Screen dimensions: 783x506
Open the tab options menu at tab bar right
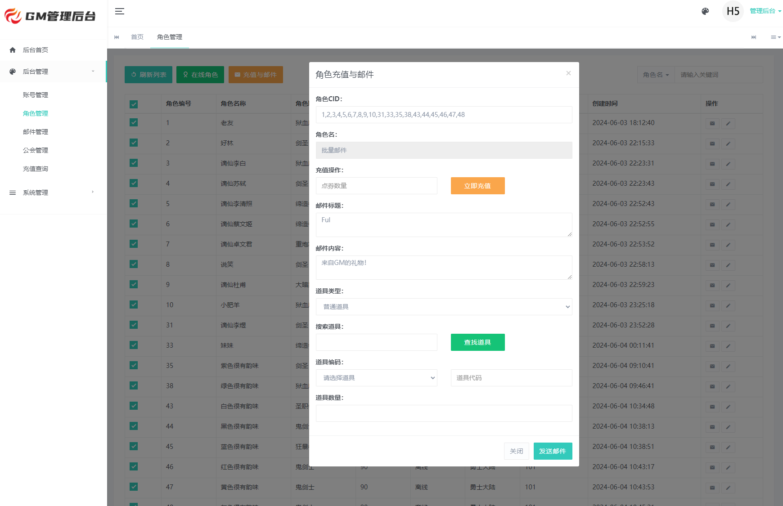[775, 37]
